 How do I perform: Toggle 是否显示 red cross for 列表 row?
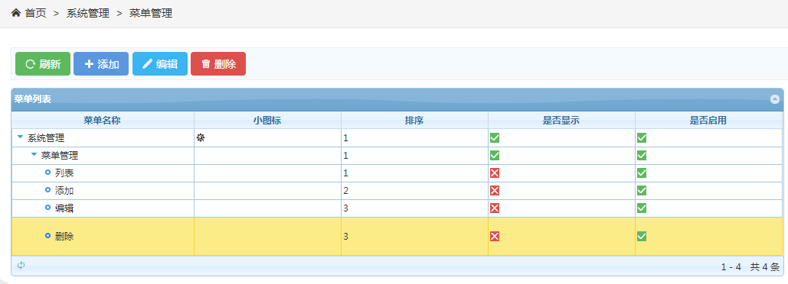495,173
